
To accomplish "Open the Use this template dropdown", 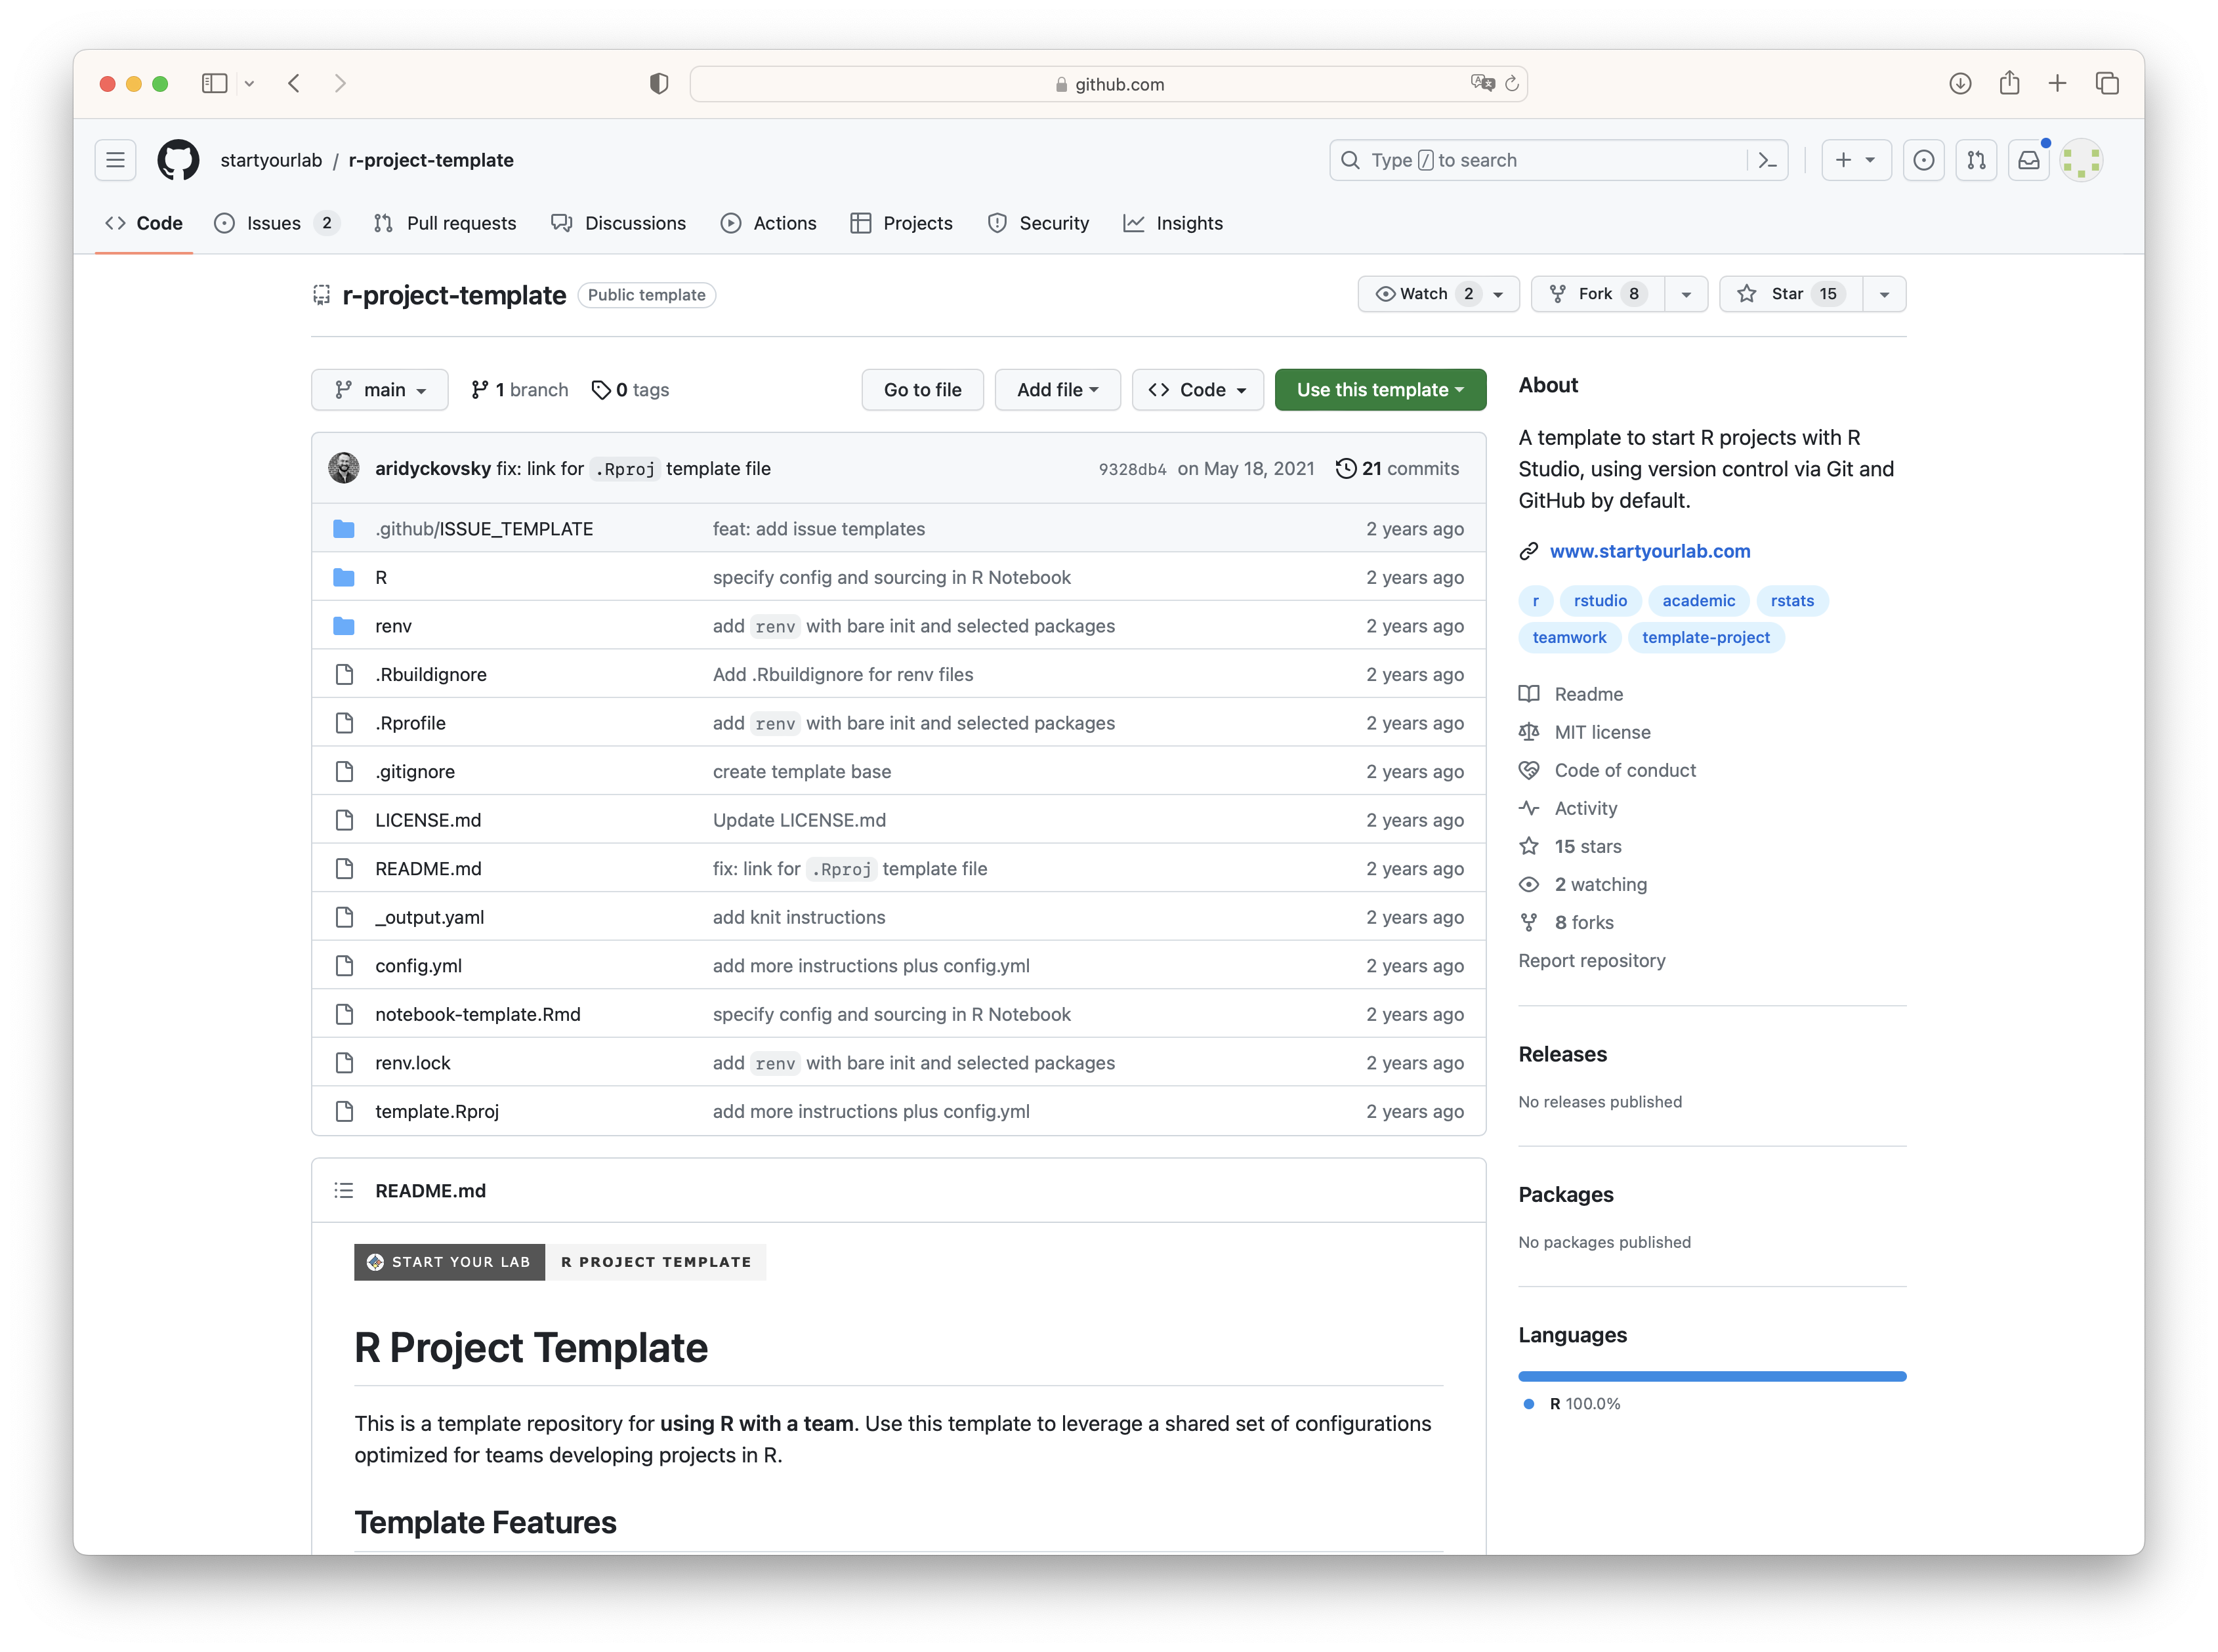I will (x=1380, y=390).
